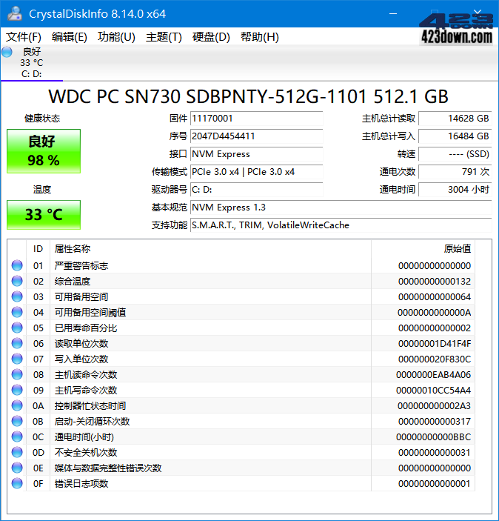Click the firmware field 11170001

(256, 119)
